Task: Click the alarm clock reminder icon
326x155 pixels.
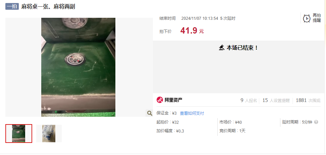Action: coord(307,18)
